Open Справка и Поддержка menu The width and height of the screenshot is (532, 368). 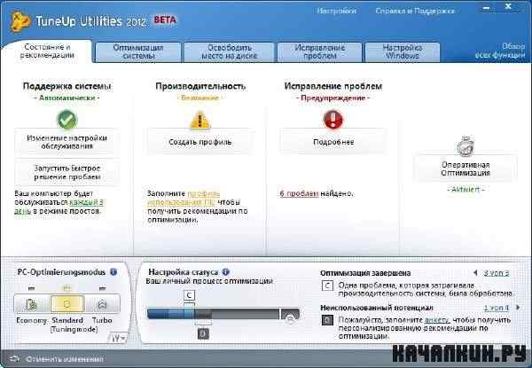coord(415,11)
